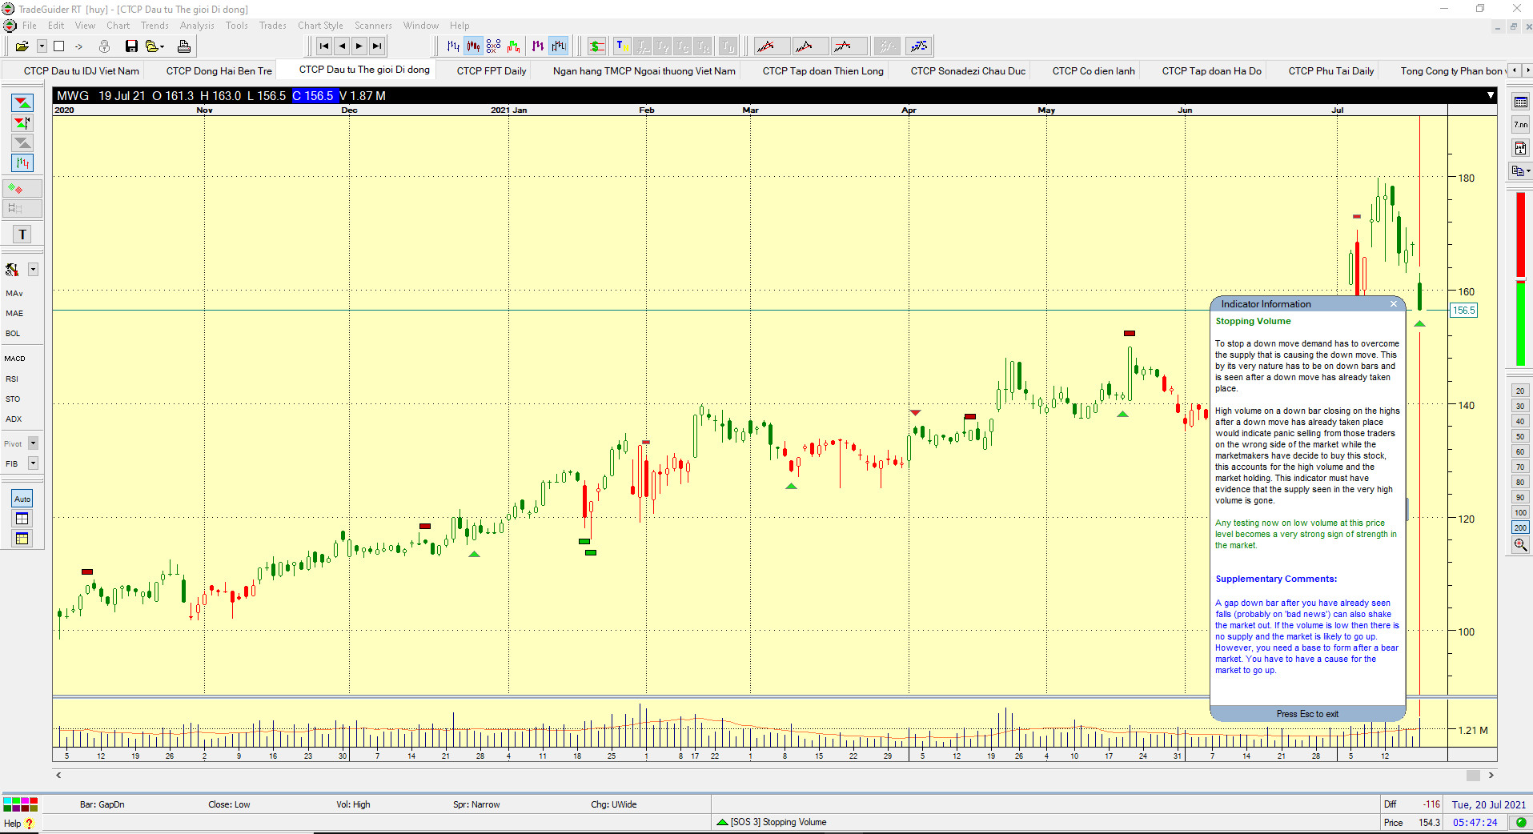Image resolution: width=1533 pixels, height=834 pixels.
Task: Click the dollar sign trade icon
Action: [596, 46]
